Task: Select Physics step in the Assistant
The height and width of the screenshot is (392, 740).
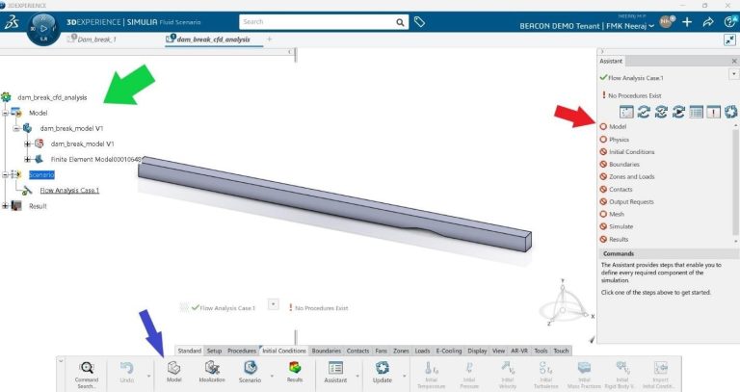Action: [x=619, y=140]
